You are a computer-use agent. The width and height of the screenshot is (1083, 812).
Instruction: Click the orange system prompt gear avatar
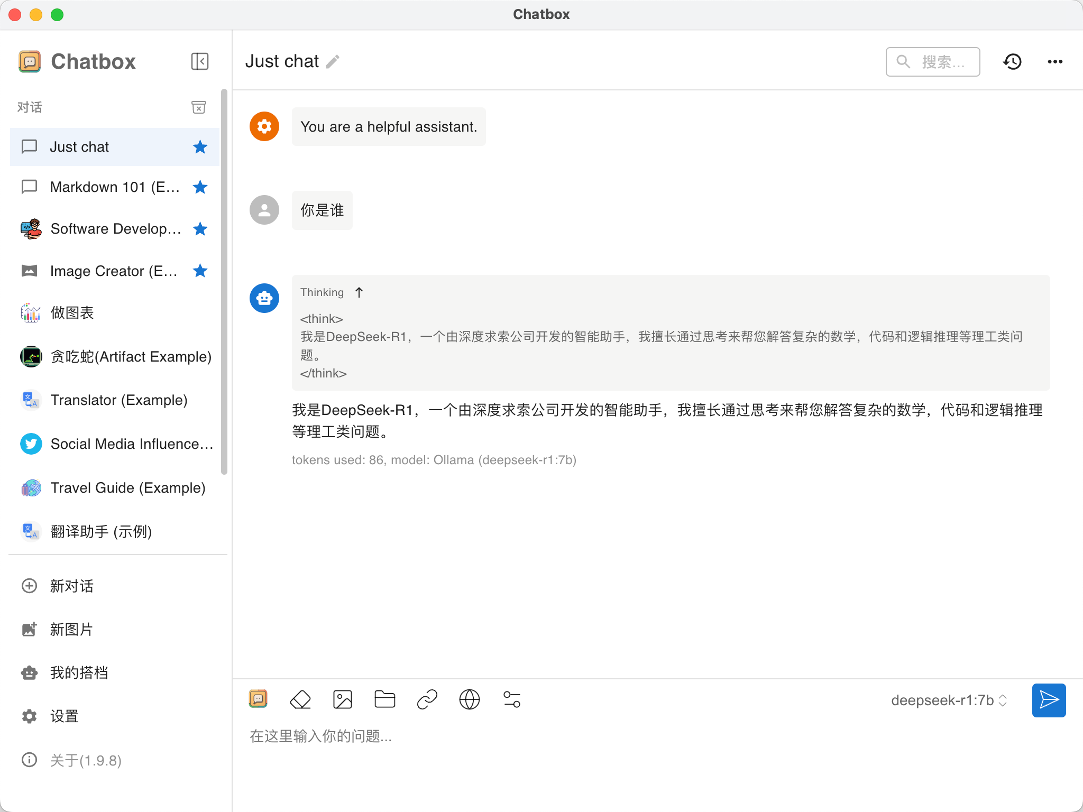(x=264, y=126)
